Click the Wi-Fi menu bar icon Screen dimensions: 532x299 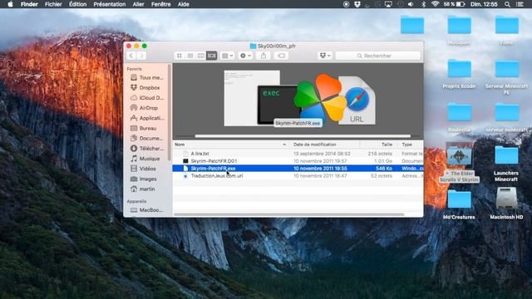(435, 4)
